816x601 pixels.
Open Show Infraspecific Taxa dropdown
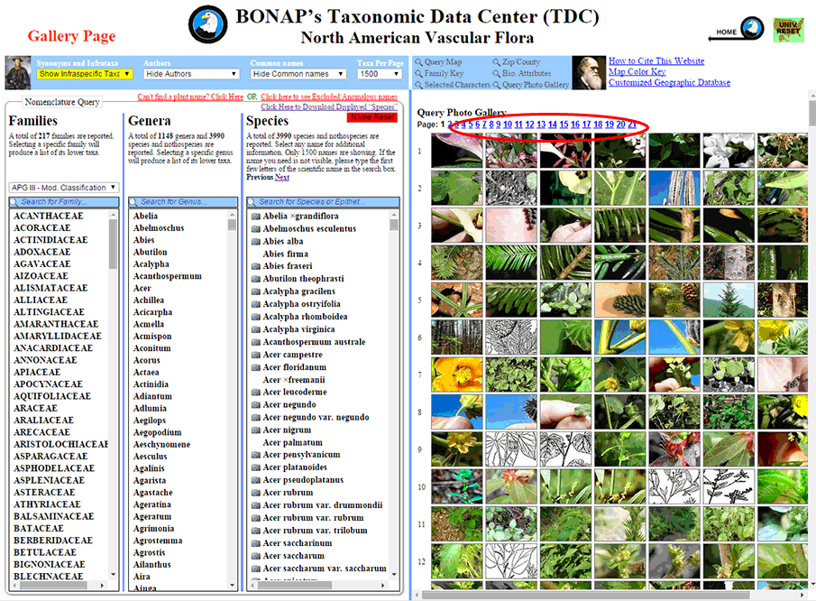tap(85, 74)
